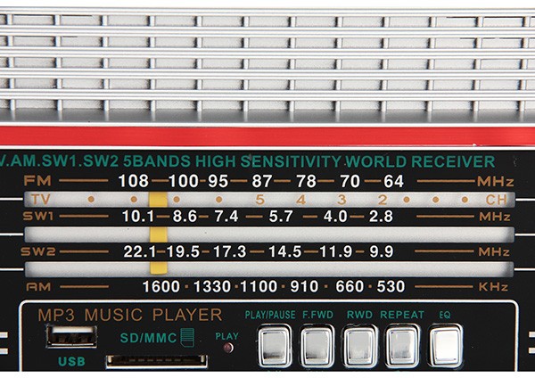535x378 pixels.
Task: Click the USB port
Action: (x=70, y=339)
